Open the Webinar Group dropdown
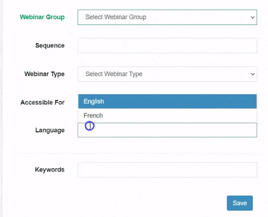Screen dimensions: 268x217 click(x=167, y=17)
